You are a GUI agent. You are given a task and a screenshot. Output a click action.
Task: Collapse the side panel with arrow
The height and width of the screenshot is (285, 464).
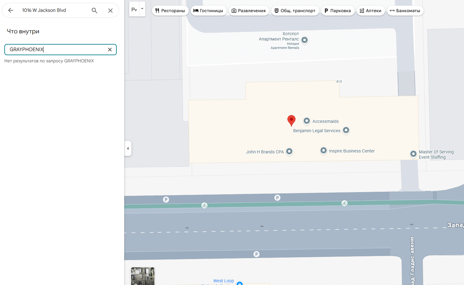point(128,148)
